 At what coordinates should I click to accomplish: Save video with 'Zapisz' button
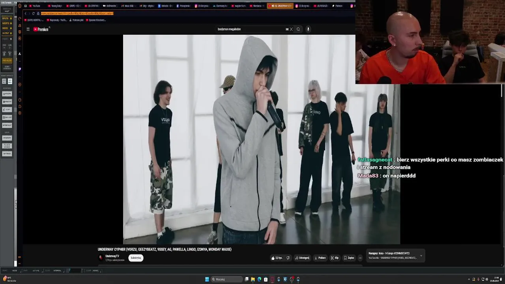click(x=349, y=258)
